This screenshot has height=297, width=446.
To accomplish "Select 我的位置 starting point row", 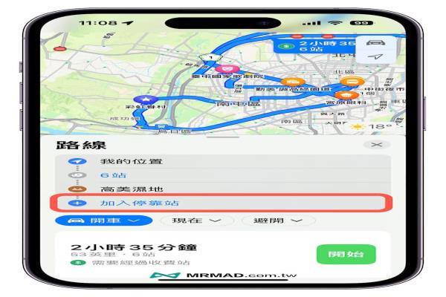I will click(x=223, y=161).
